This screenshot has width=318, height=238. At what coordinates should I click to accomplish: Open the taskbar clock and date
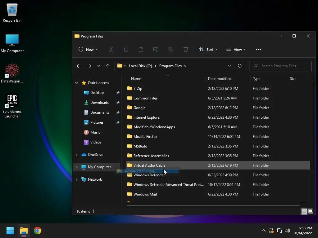point(303,231)
